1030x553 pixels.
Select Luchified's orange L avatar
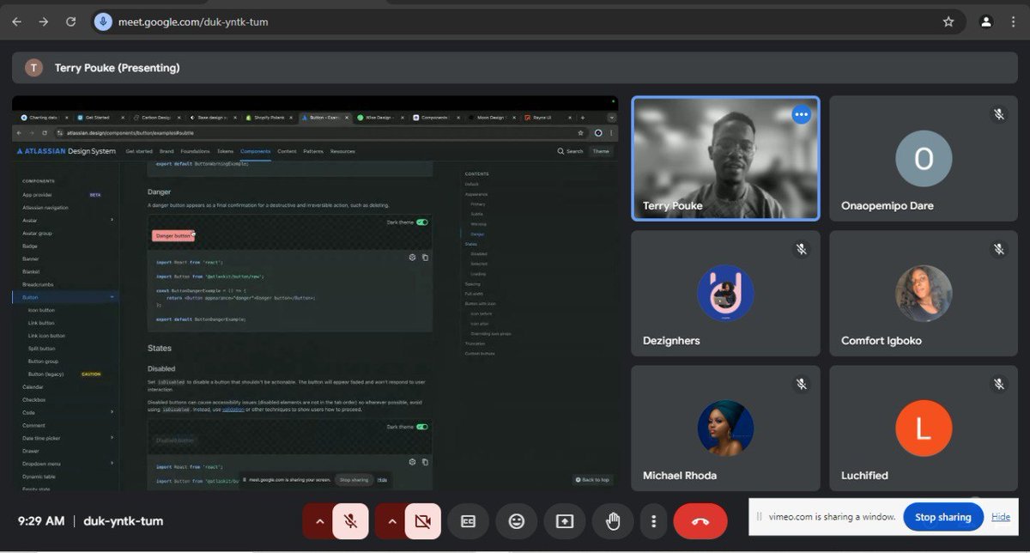click(x=924, y=428)
